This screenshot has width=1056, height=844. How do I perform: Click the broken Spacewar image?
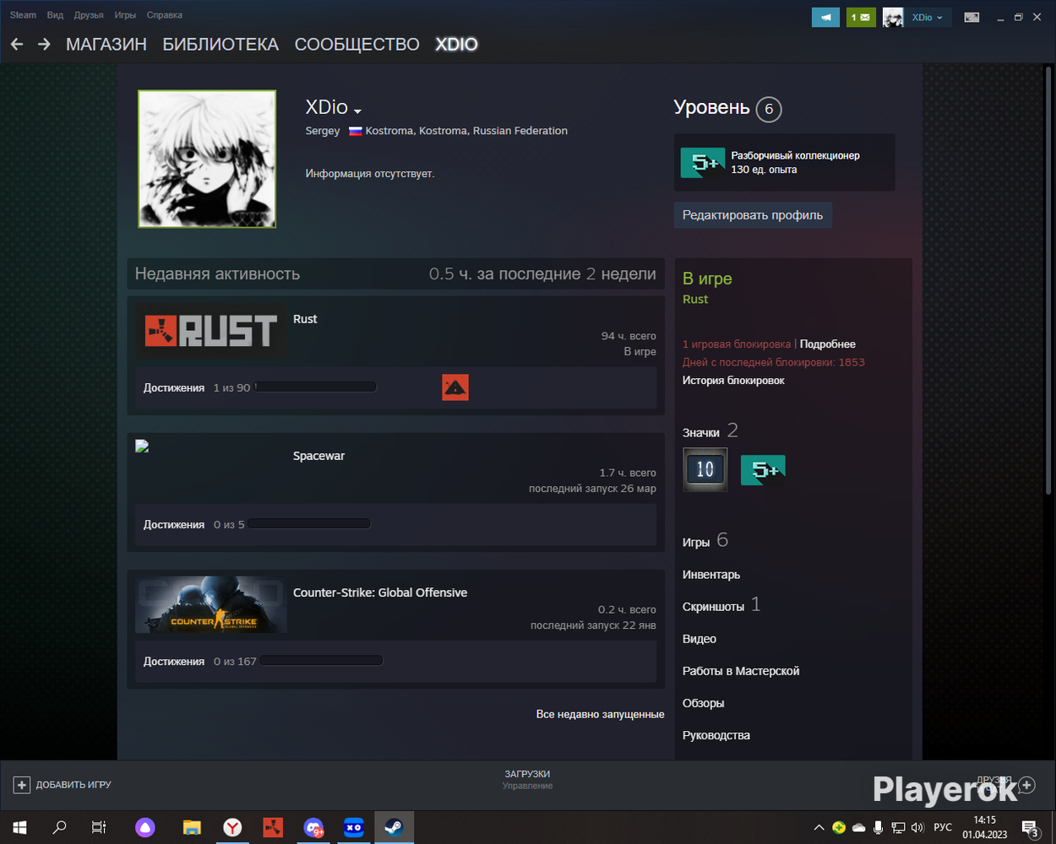pos(142,446)
